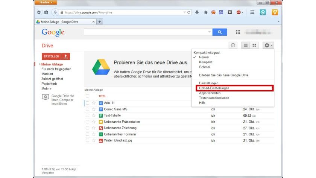Star the Arial 11 file
Viewport: 316px width, 178px height.
[x=94, y=103]
